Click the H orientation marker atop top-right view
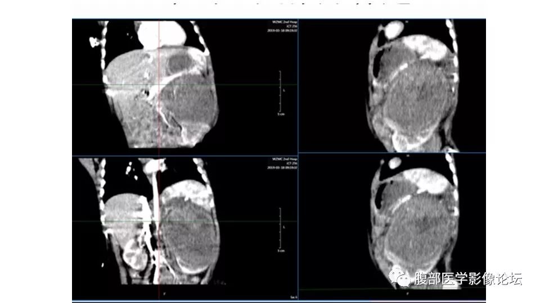This screenshot has width=540, height=303. (x=407, y=22)
